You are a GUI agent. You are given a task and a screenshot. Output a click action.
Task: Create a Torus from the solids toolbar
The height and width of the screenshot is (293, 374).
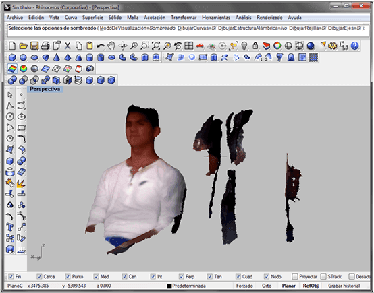coord(111,57)
